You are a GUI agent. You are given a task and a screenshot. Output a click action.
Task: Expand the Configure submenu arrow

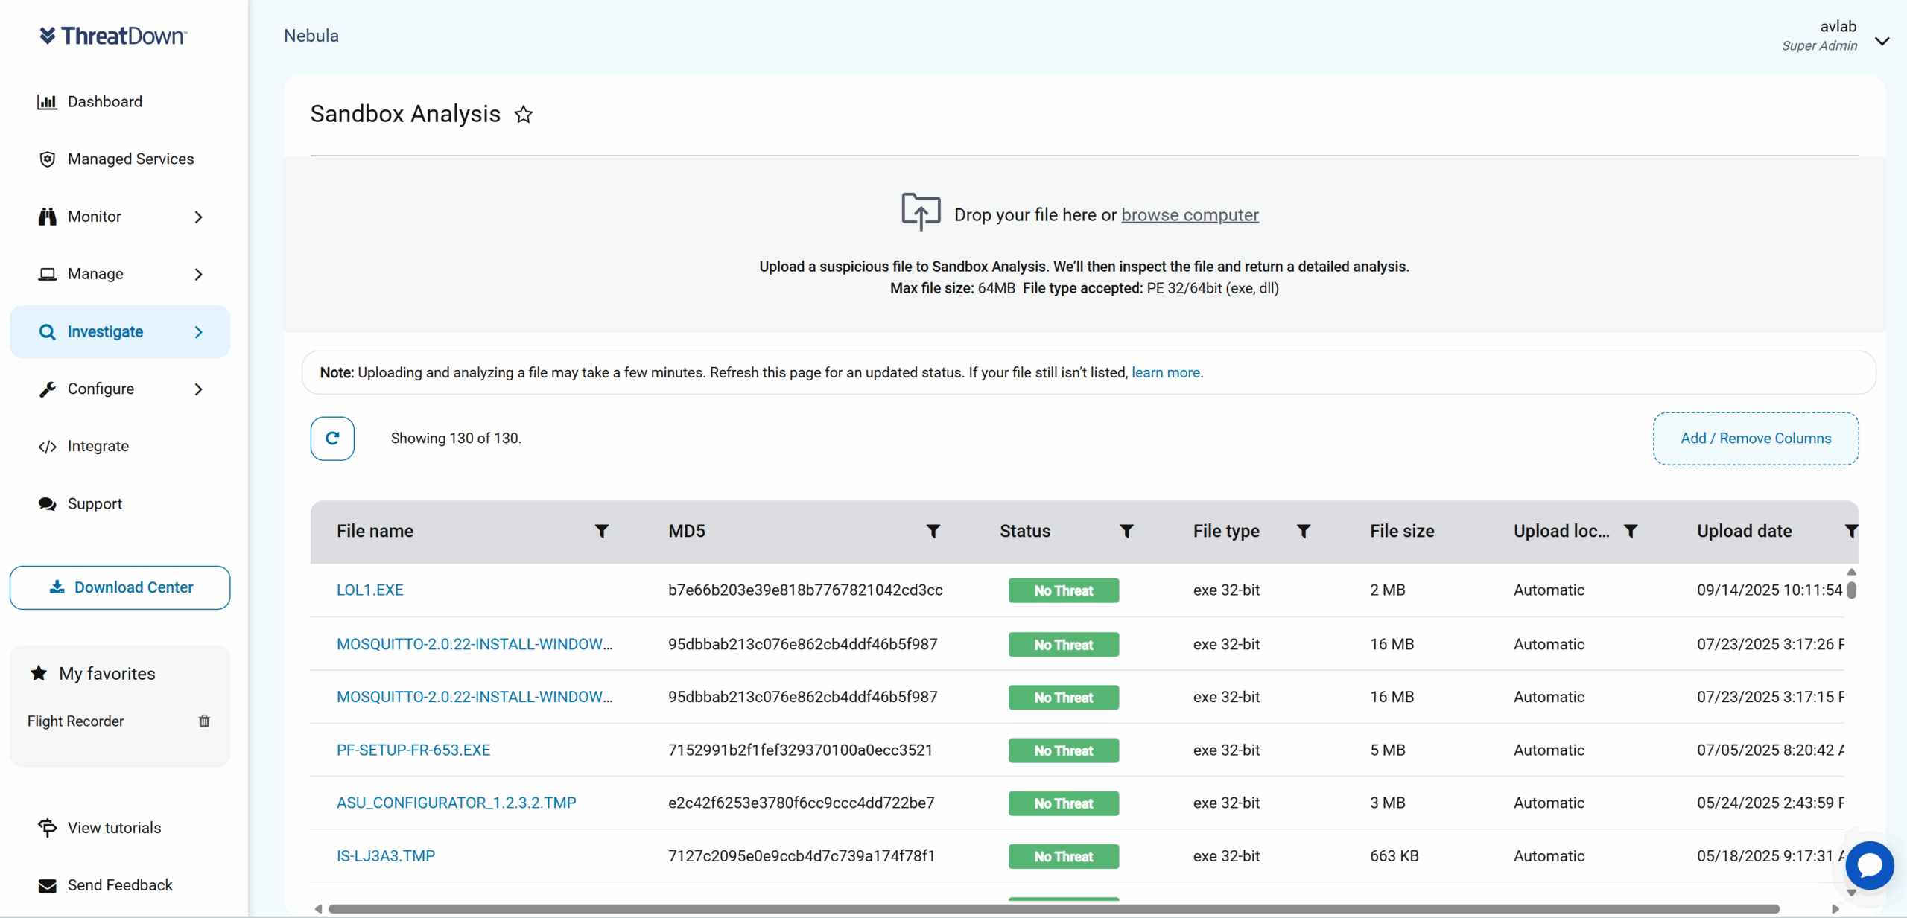[x=198, y=389]
